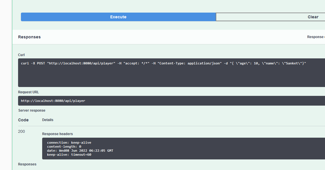Click the http://localhost:8080/api/player URL text
The width and height of the screenshot is (325, 170).
point(52,101)
